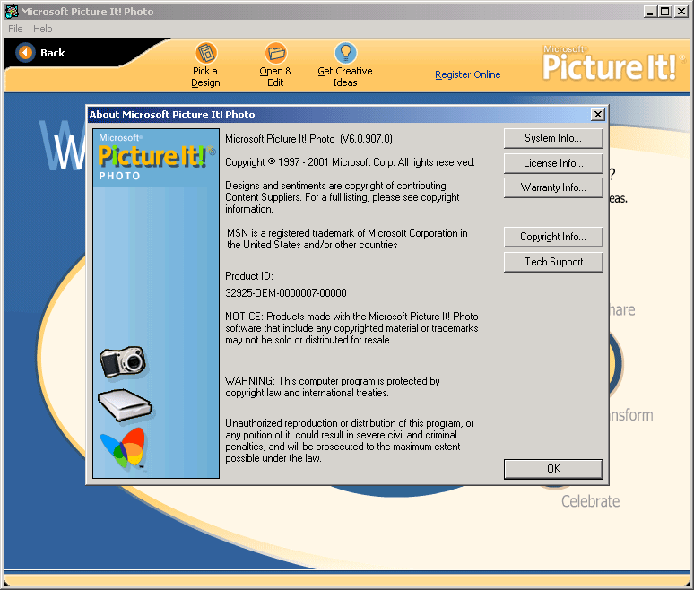Click the digital camera image in the dialog
The width and height of the screenshot is (694, 590).
(123, 361)
